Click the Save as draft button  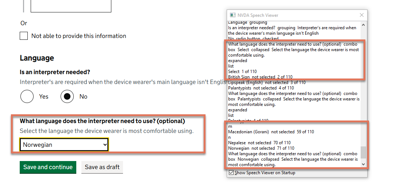click(x=102, y=167)
